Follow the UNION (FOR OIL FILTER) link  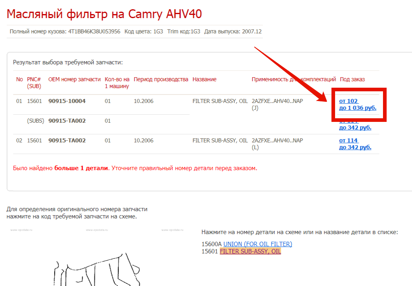tap(257, 244)
